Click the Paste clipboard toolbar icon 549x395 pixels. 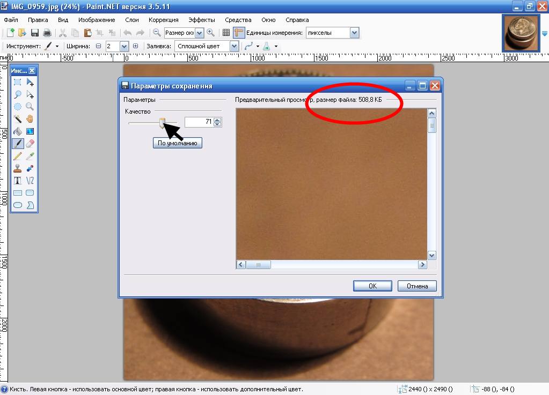click(x=87, y=33)
